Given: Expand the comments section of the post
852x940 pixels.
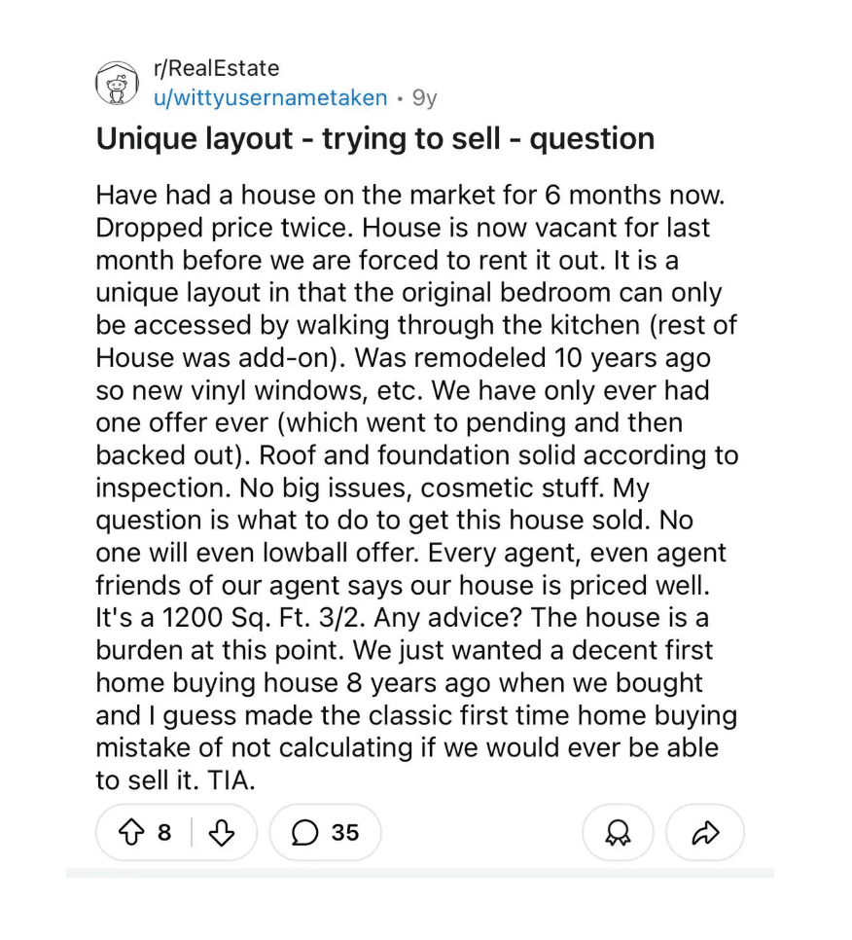Looking at the screenshot, I should coord(325,833).
